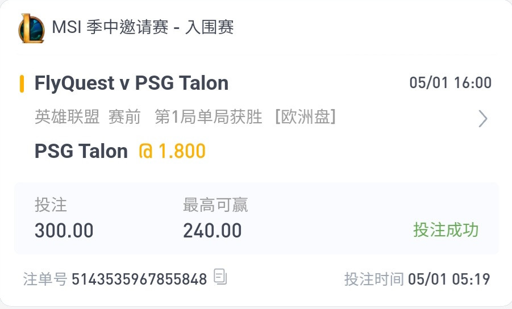Click the odds value @ 1.800
The width and height of the screenshot is (512, 309).
172,151
